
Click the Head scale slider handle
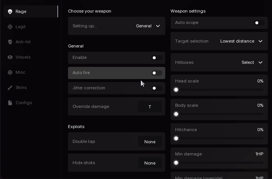point(176,90)
